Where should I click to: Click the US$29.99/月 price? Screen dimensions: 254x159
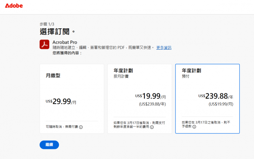coord(61,102)
